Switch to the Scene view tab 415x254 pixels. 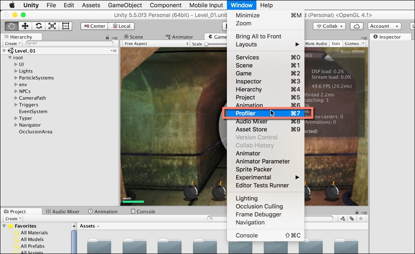tap(134, 37)
